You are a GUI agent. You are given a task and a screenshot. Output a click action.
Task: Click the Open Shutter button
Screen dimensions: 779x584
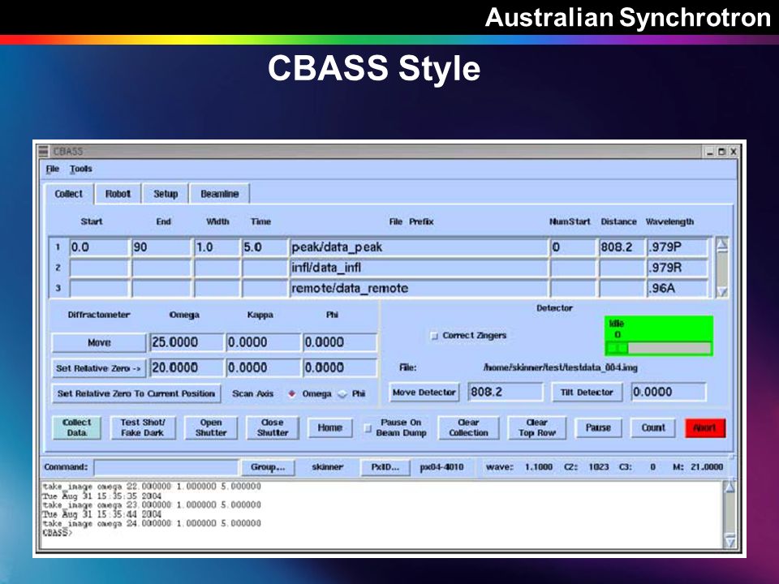click(211, 427)
